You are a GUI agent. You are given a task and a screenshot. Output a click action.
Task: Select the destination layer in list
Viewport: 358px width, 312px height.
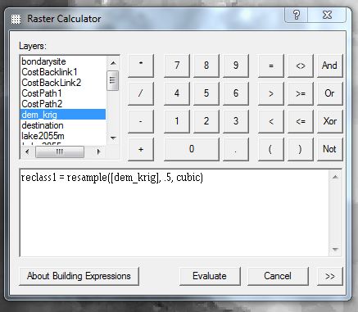point(43,125)
